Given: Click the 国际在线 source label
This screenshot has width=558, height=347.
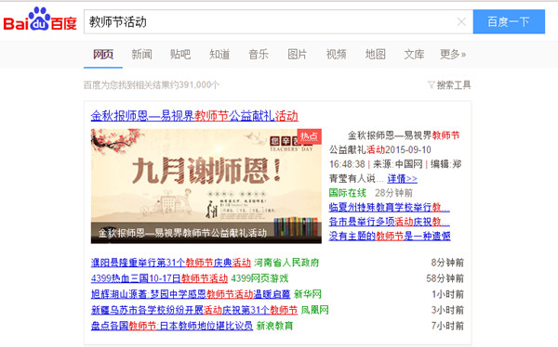Looking at the screenshot, I should pos(347,193).
